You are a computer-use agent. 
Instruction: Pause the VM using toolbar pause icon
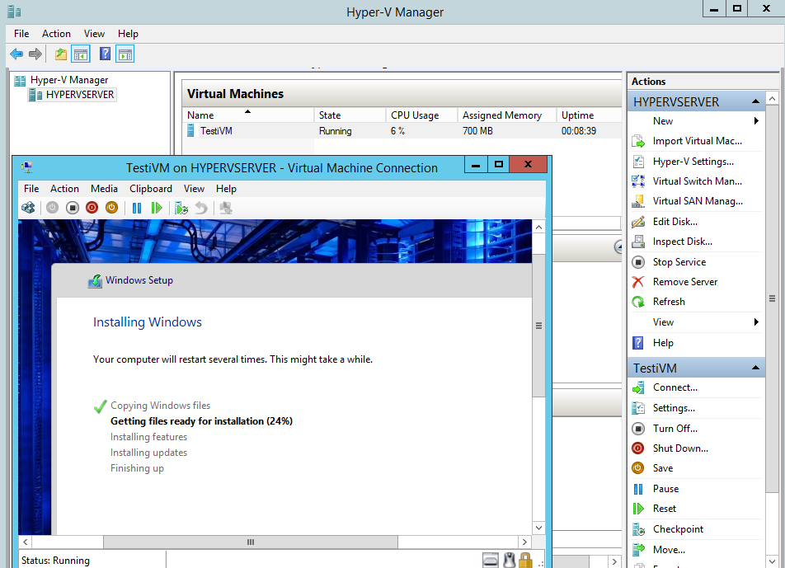(136, 208)
